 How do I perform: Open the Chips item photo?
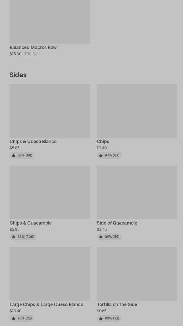click(137, 111)
